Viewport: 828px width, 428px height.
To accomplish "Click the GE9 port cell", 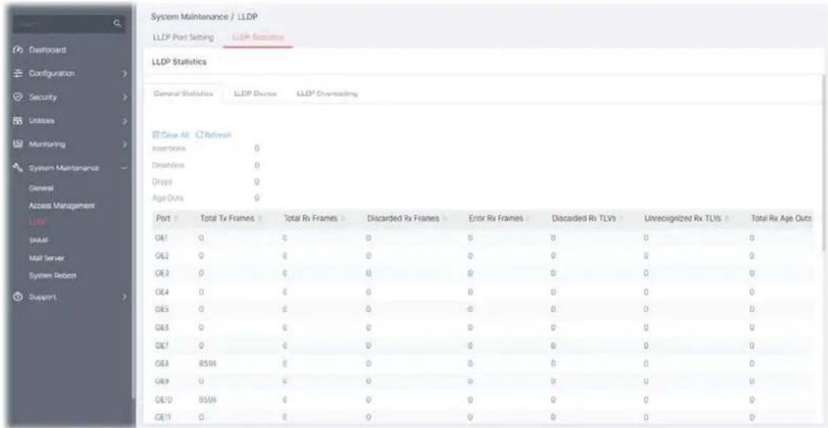I will click(162, 380).
